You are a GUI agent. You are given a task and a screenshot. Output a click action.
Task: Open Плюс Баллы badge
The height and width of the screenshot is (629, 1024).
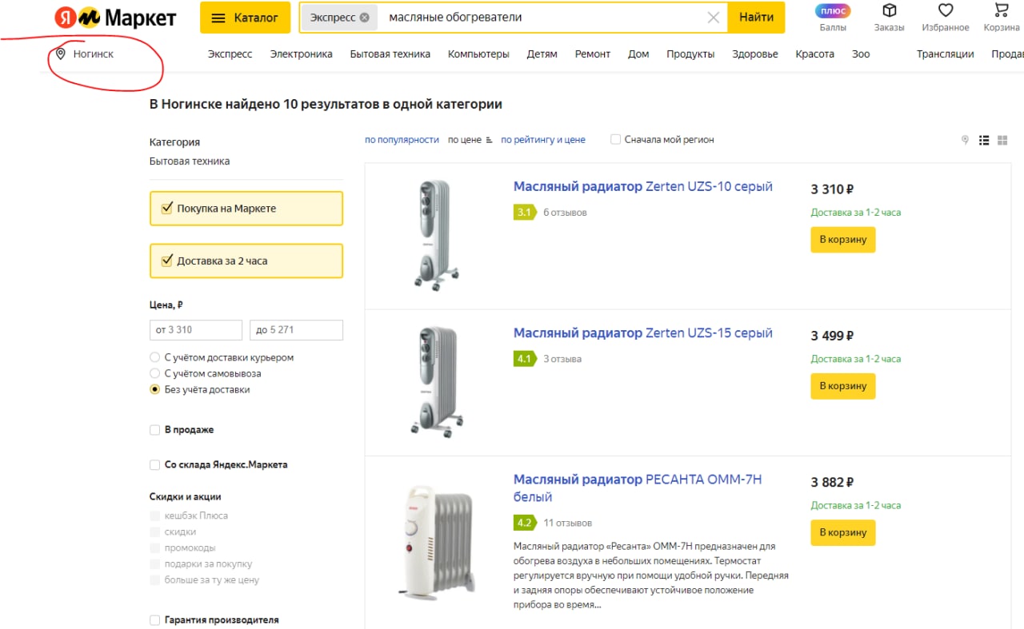(x=833, y=11)
